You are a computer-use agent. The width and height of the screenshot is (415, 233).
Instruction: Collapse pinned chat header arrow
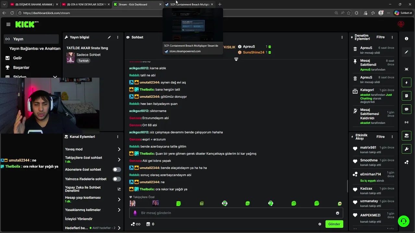[236, 59]
